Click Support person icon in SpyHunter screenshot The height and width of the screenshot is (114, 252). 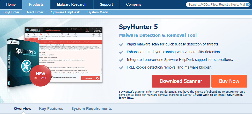87,30
